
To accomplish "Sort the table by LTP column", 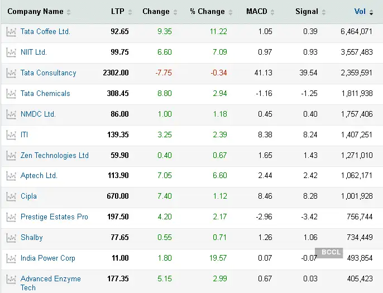I will [x=117, y=12].
